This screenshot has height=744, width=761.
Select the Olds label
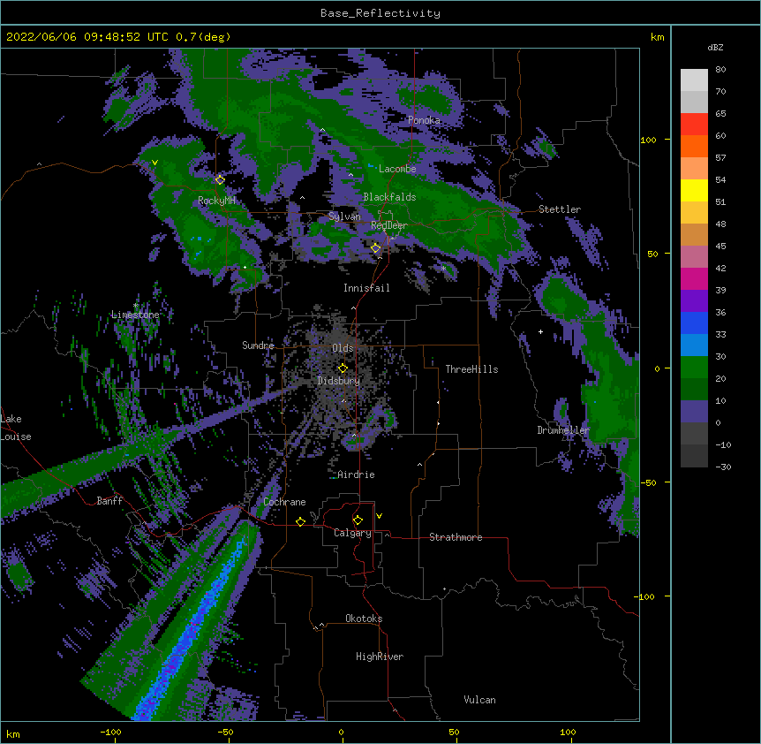pos(343,348)
